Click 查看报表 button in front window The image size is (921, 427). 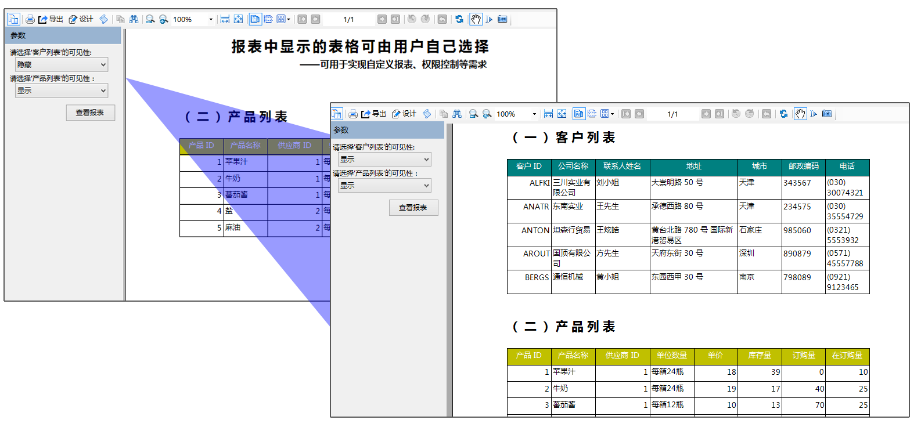[x=413, y=208]
